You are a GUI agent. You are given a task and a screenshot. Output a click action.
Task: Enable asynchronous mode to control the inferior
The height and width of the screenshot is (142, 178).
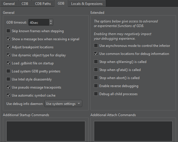96,46
